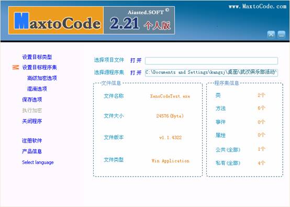
Task: Click the 文件类型 label
Action: tap(114, 159)
